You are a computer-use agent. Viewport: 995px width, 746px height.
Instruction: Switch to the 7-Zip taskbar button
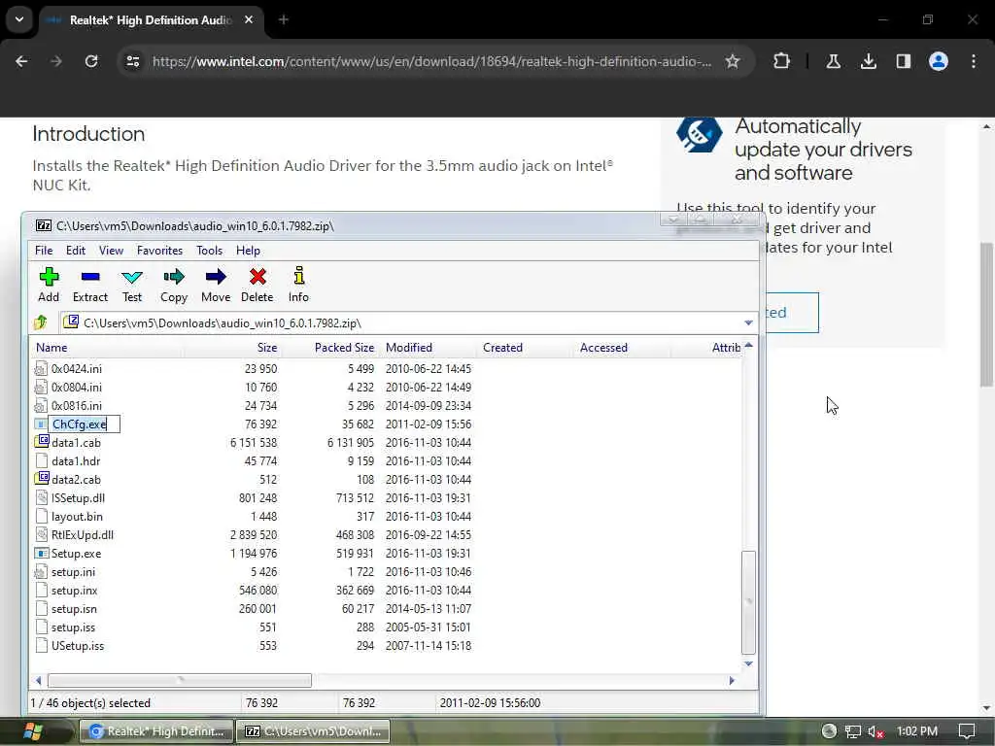(314, 731)
